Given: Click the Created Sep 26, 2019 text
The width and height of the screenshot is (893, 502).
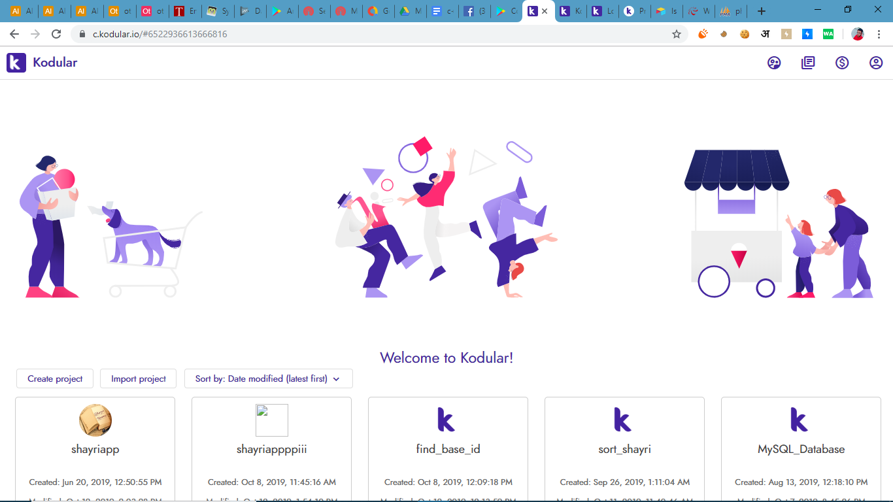Looking at the screenshot, I should (625, 482).
